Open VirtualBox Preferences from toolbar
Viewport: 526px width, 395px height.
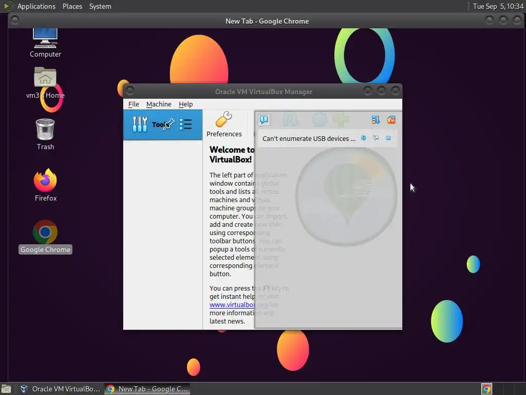tap(224, 124)
